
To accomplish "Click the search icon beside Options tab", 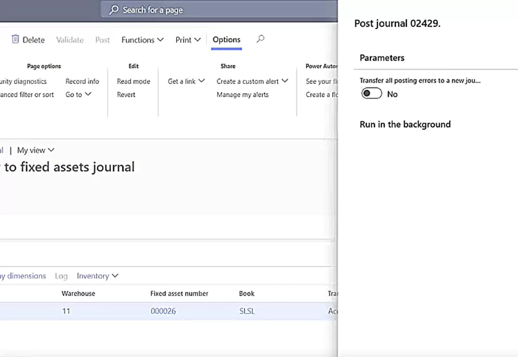I will pos(260,39).
